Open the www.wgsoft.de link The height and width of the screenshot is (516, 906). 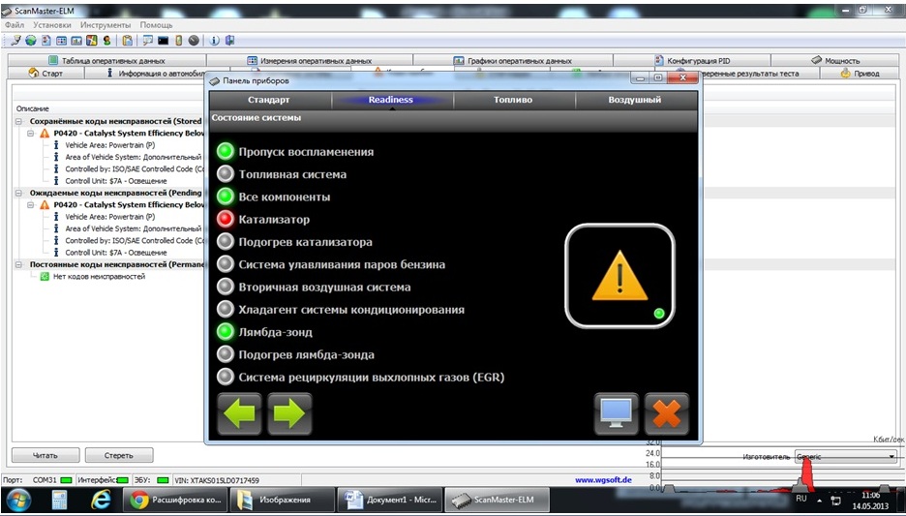[605, 479]
